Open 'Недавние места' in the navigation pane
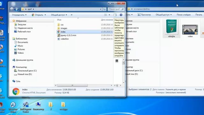Viewport: 204px width, 115px height. [x=25, y=28]
